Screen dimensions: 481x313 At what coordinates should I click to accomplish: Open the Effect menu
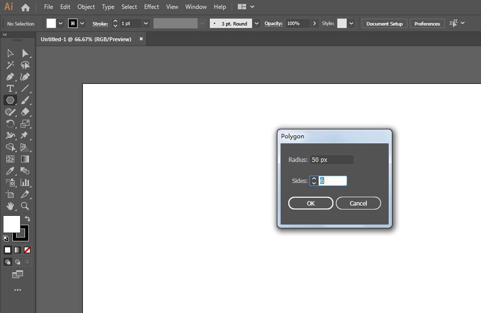pyautogui.click(x=152, y=7)
